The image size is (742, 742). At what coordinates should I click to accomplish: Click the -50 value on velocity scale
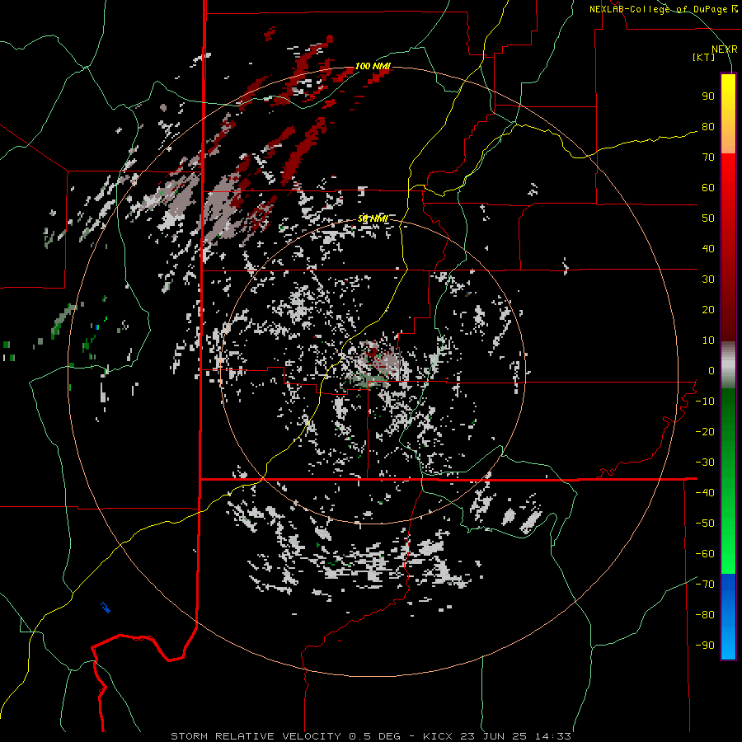(x=705, y=524)
